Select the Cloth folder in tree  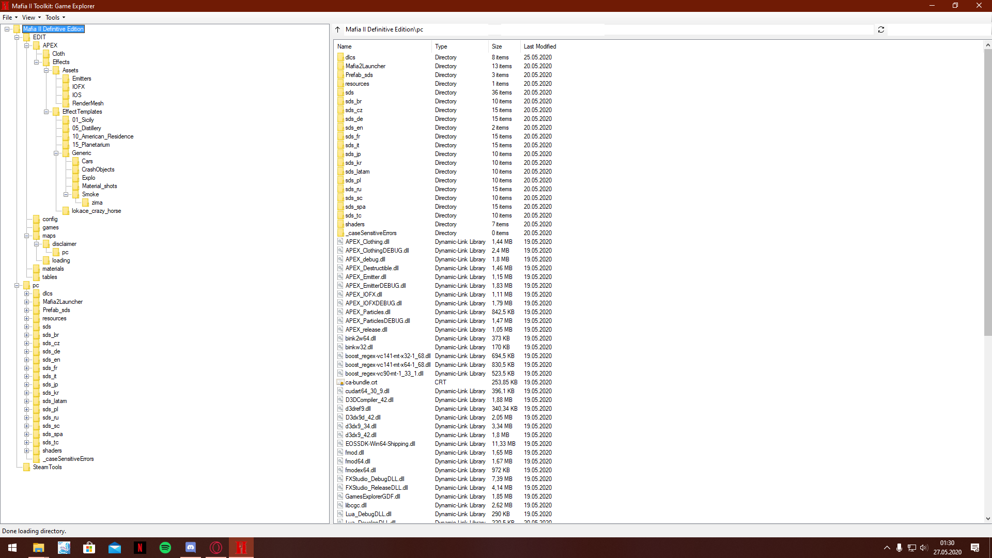point(58,54)
